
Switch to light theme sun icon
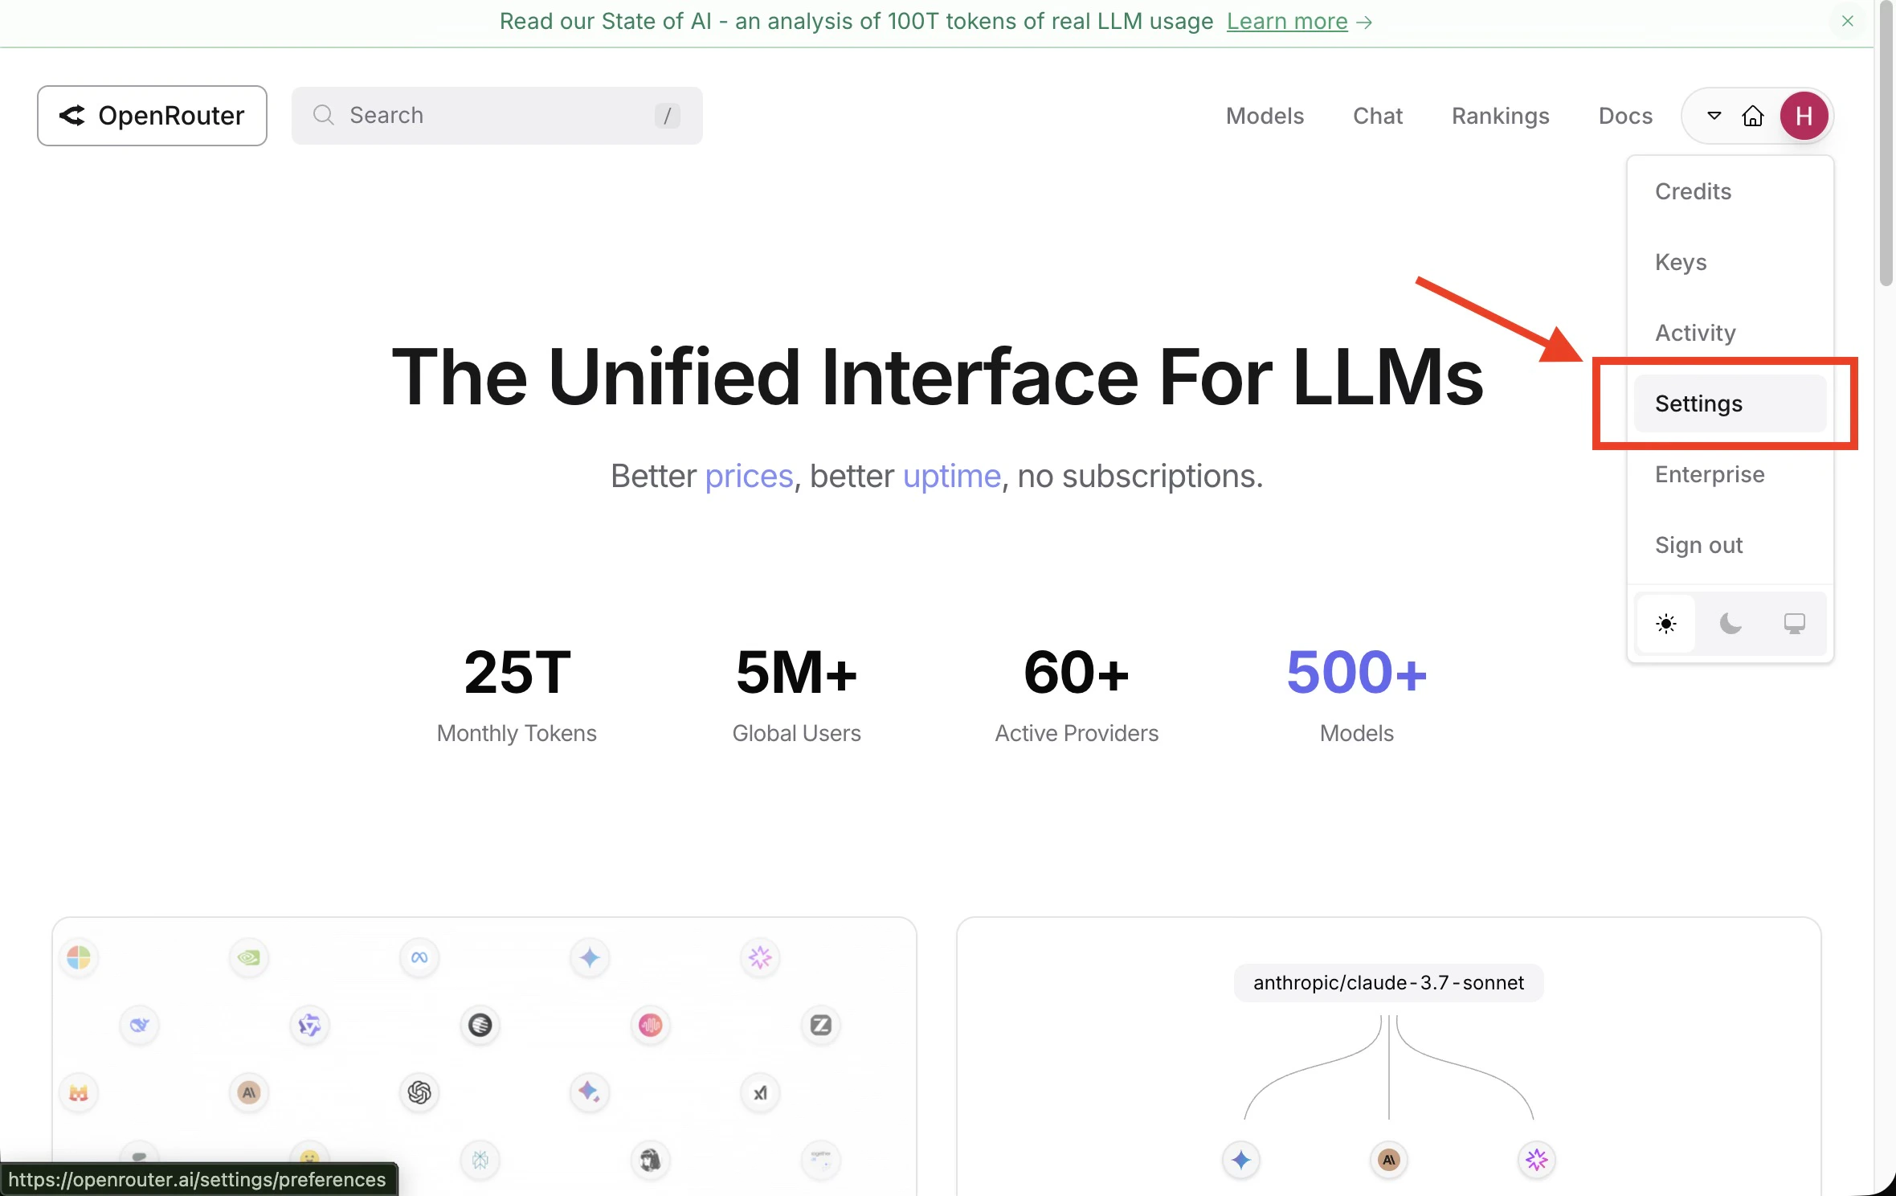[1666, 624]
